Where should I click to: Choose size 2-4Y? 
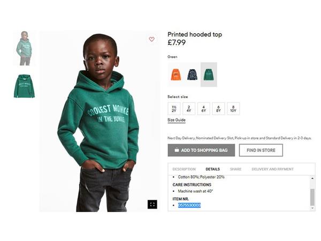pos(189,109)
